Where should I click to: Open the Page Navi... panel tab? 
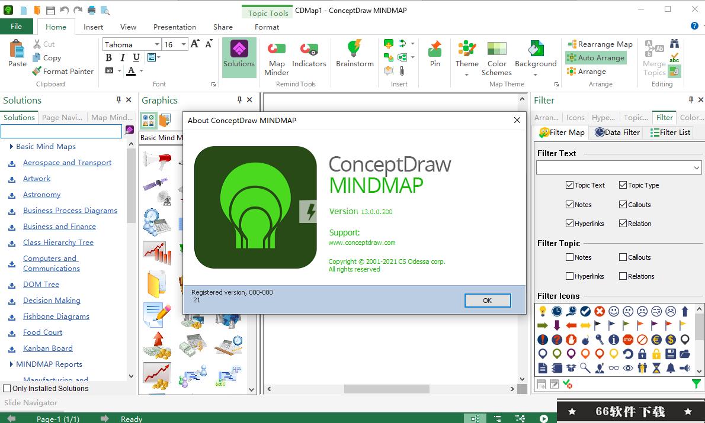click(62, 117)
